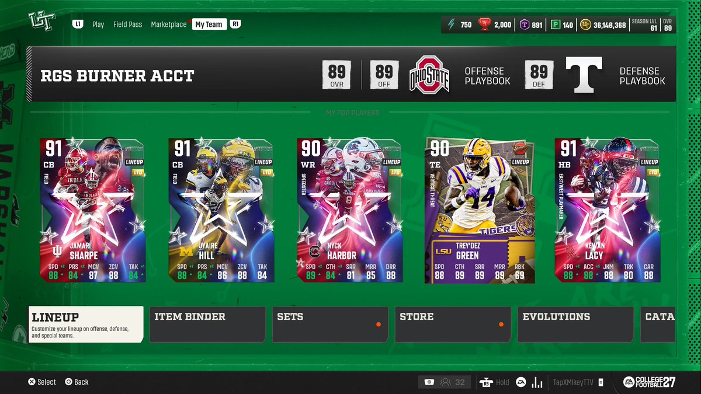Switch to the Marketplace tab
The width and height of the screenshot is (701, 394).
(169, 25)
